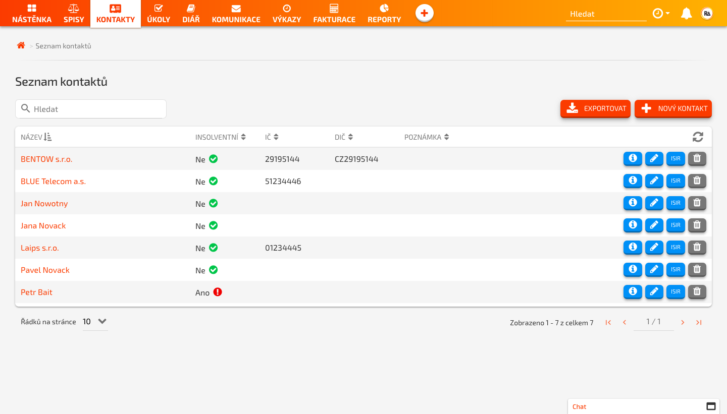Screen dimensions: 727x414
Task: Delete Jan Nowotny contact
Action: coord(697,203)
